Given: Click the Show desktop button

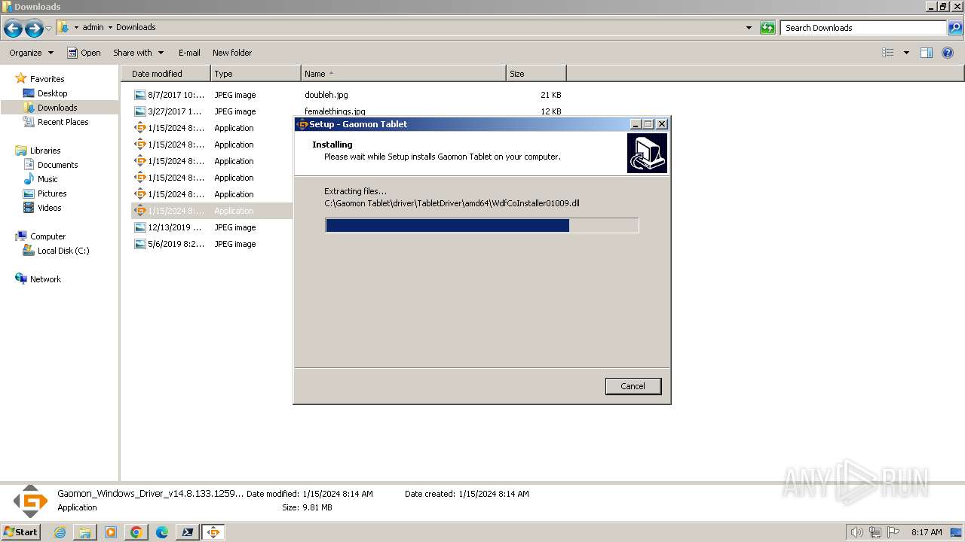Looking at the screenshot, I should tap(956, 532).
